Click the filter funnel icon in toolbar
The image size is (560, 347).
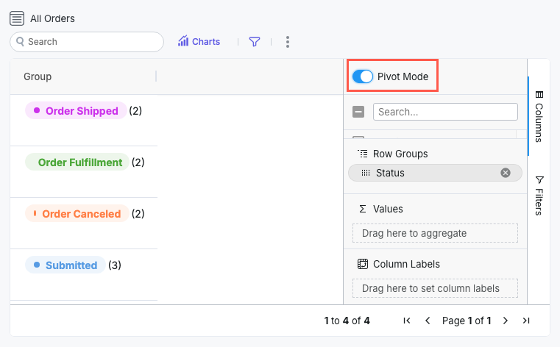(x=255, y=42)
